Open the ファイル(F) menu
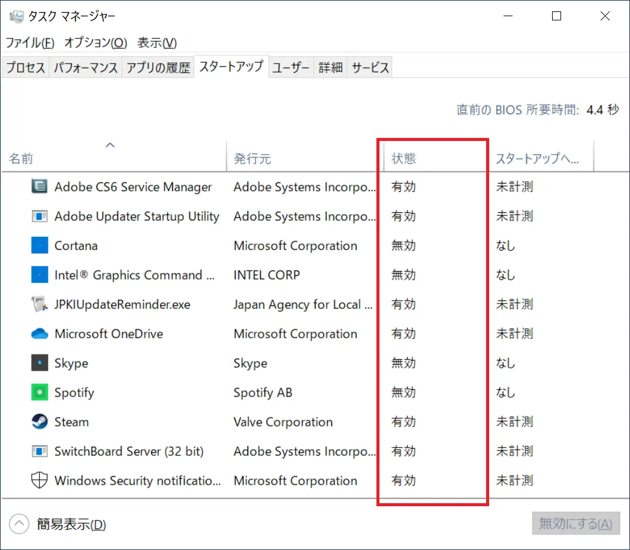Viewport: 630px width, 550px height. [x=30, y=43]
